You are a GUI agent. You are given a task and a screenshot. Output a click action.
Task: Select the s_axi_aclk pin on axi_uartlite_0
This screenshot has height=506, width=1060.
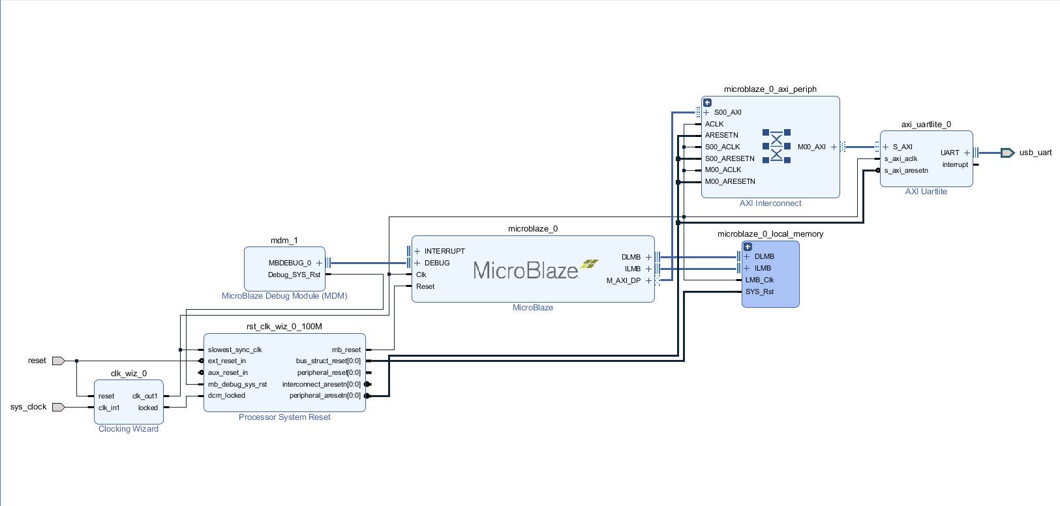(901, 158)
